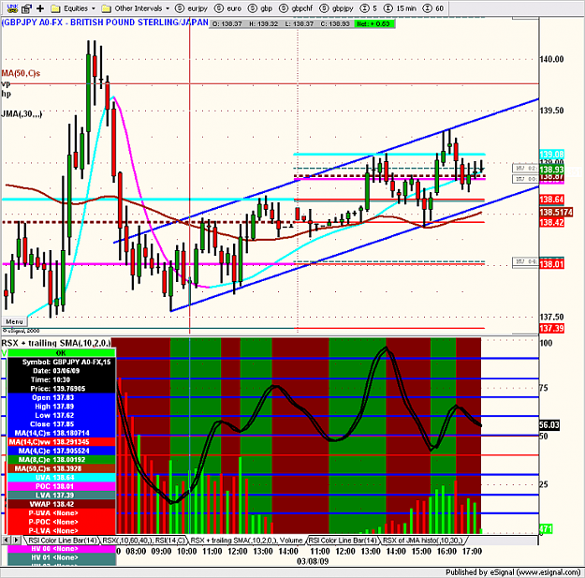
Task: Click the LVA 137.39 data row
Action: click(x=61, y=496)
